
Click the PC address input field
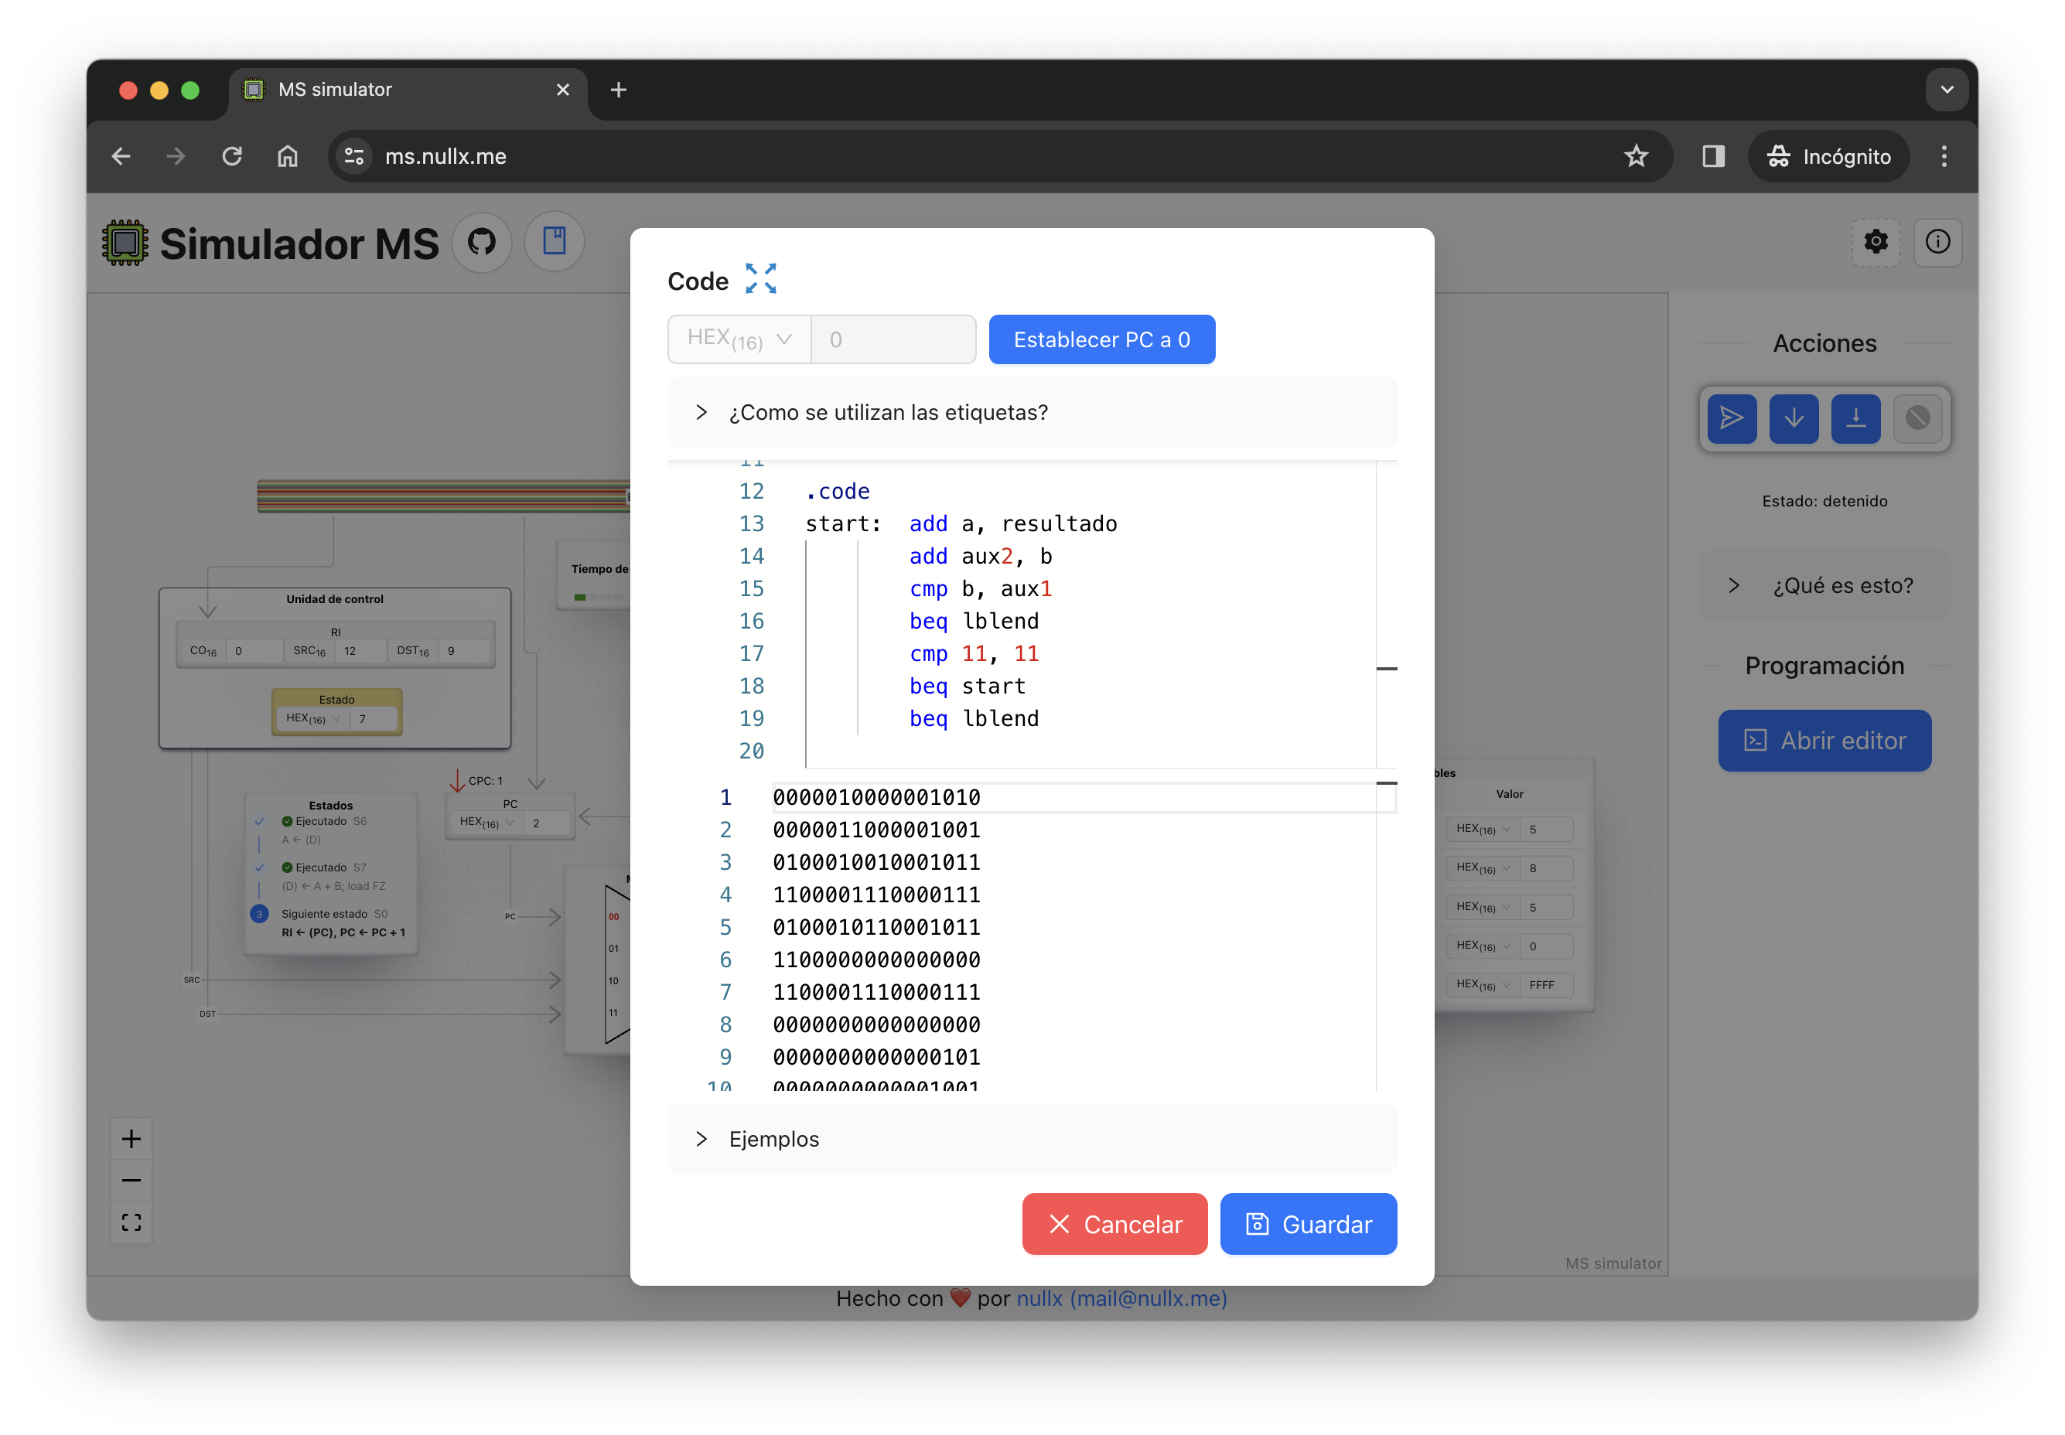click(x=893, y=340)
